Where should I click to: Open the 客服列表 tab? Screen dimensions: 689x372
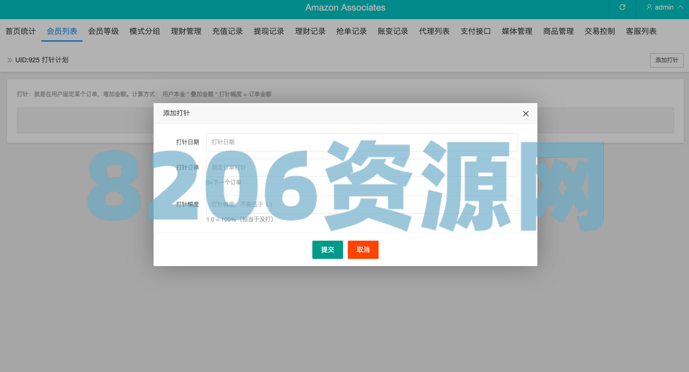641,32
